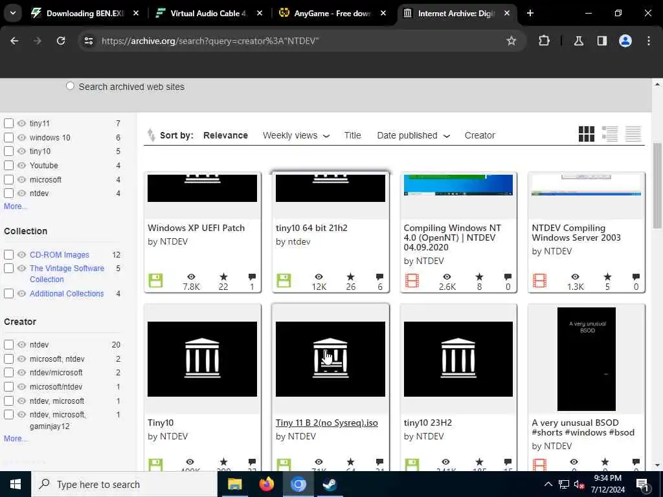
Task: Open Chrome Labs flask icon
Action: pyautogui.click(x=578, y=41)
